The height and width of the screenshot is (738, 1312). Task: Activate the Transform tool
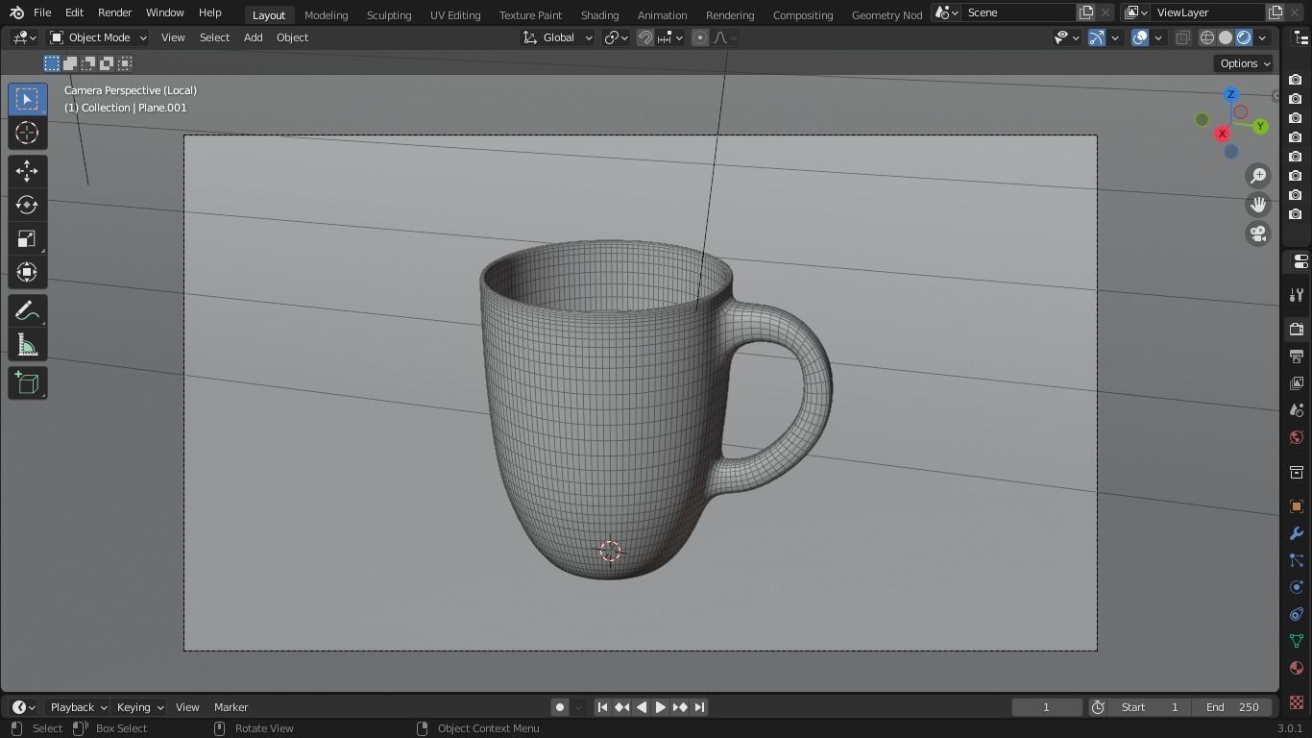tap(27, 272)
